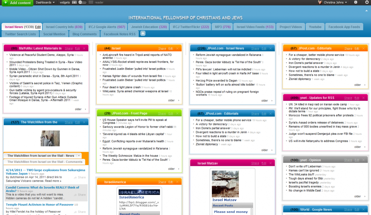Open the Blog Comments tab
The image size is (371, 215).
pos(84,34)
